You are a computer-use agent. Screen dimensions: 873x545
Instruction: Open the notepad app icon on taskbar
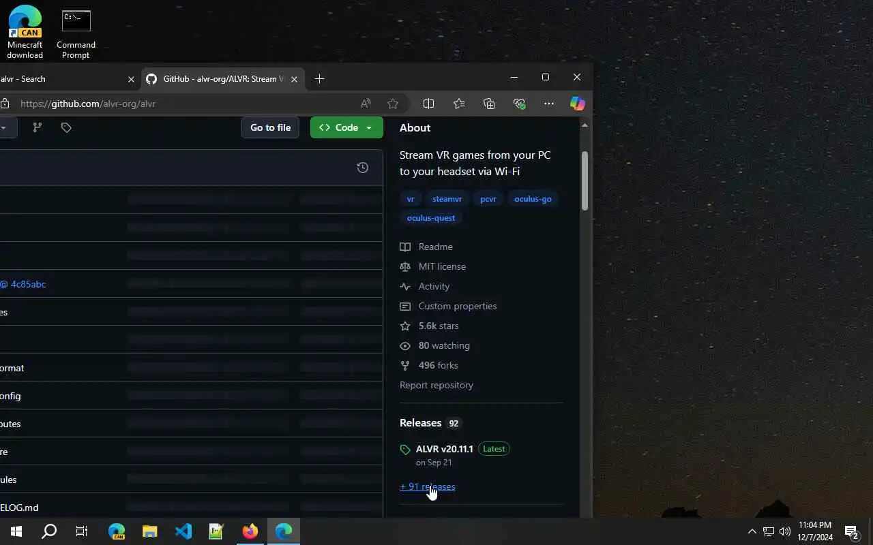(x=217, y=531)
